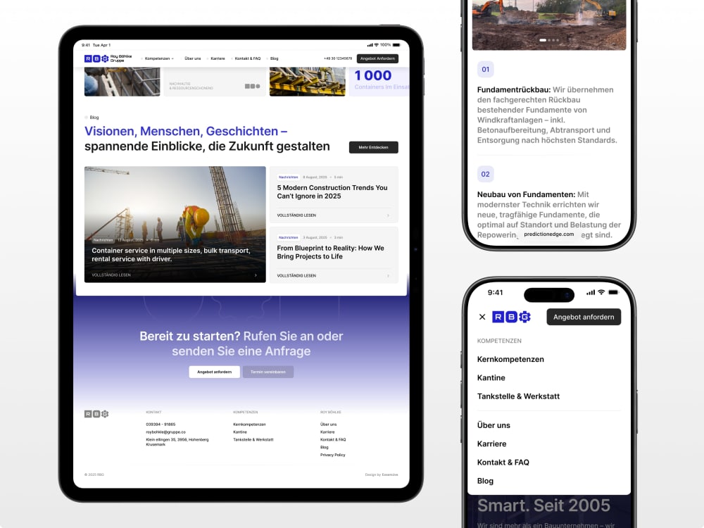Select Kantine in phone menu
The image size is (704, 528).
click(491, 377)
